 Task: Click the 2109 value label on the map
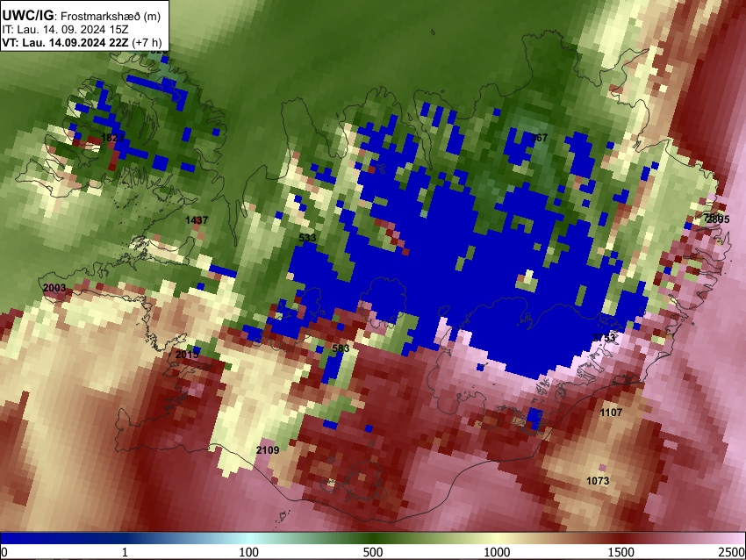(x=268, y=450)
